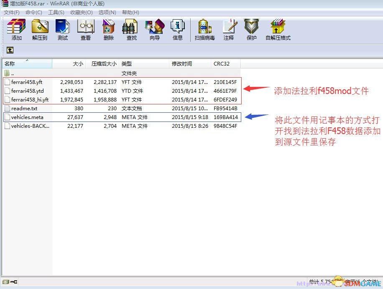Select file name vehicles.meta
Viewport: 383px width, 289px height.
(27, 117)
